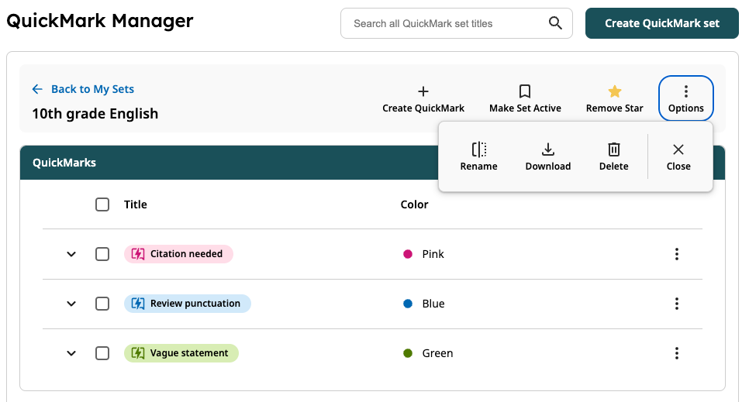The image size is (749, 402).
Task: Check the Review punctuation checkbox
Action: pyautogui.click(x=102, y=304)
